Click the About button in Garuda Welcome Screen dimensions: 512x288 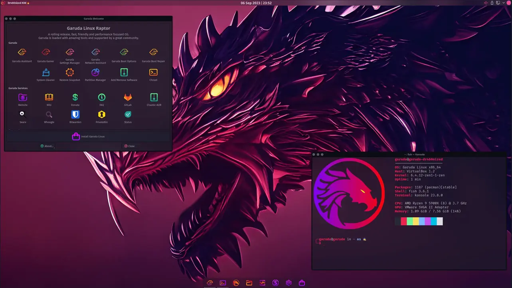(x=47, y=146)
